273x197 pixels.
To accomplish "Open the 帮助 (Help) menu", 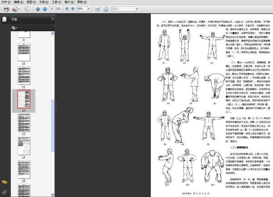I will point(81,2).
